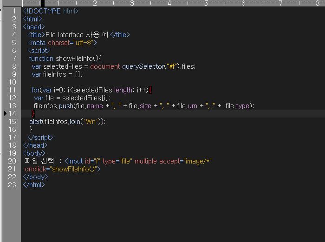325x242 pixels.
Task: Click the red closing brace on line 14
Action: click(33, 114)
